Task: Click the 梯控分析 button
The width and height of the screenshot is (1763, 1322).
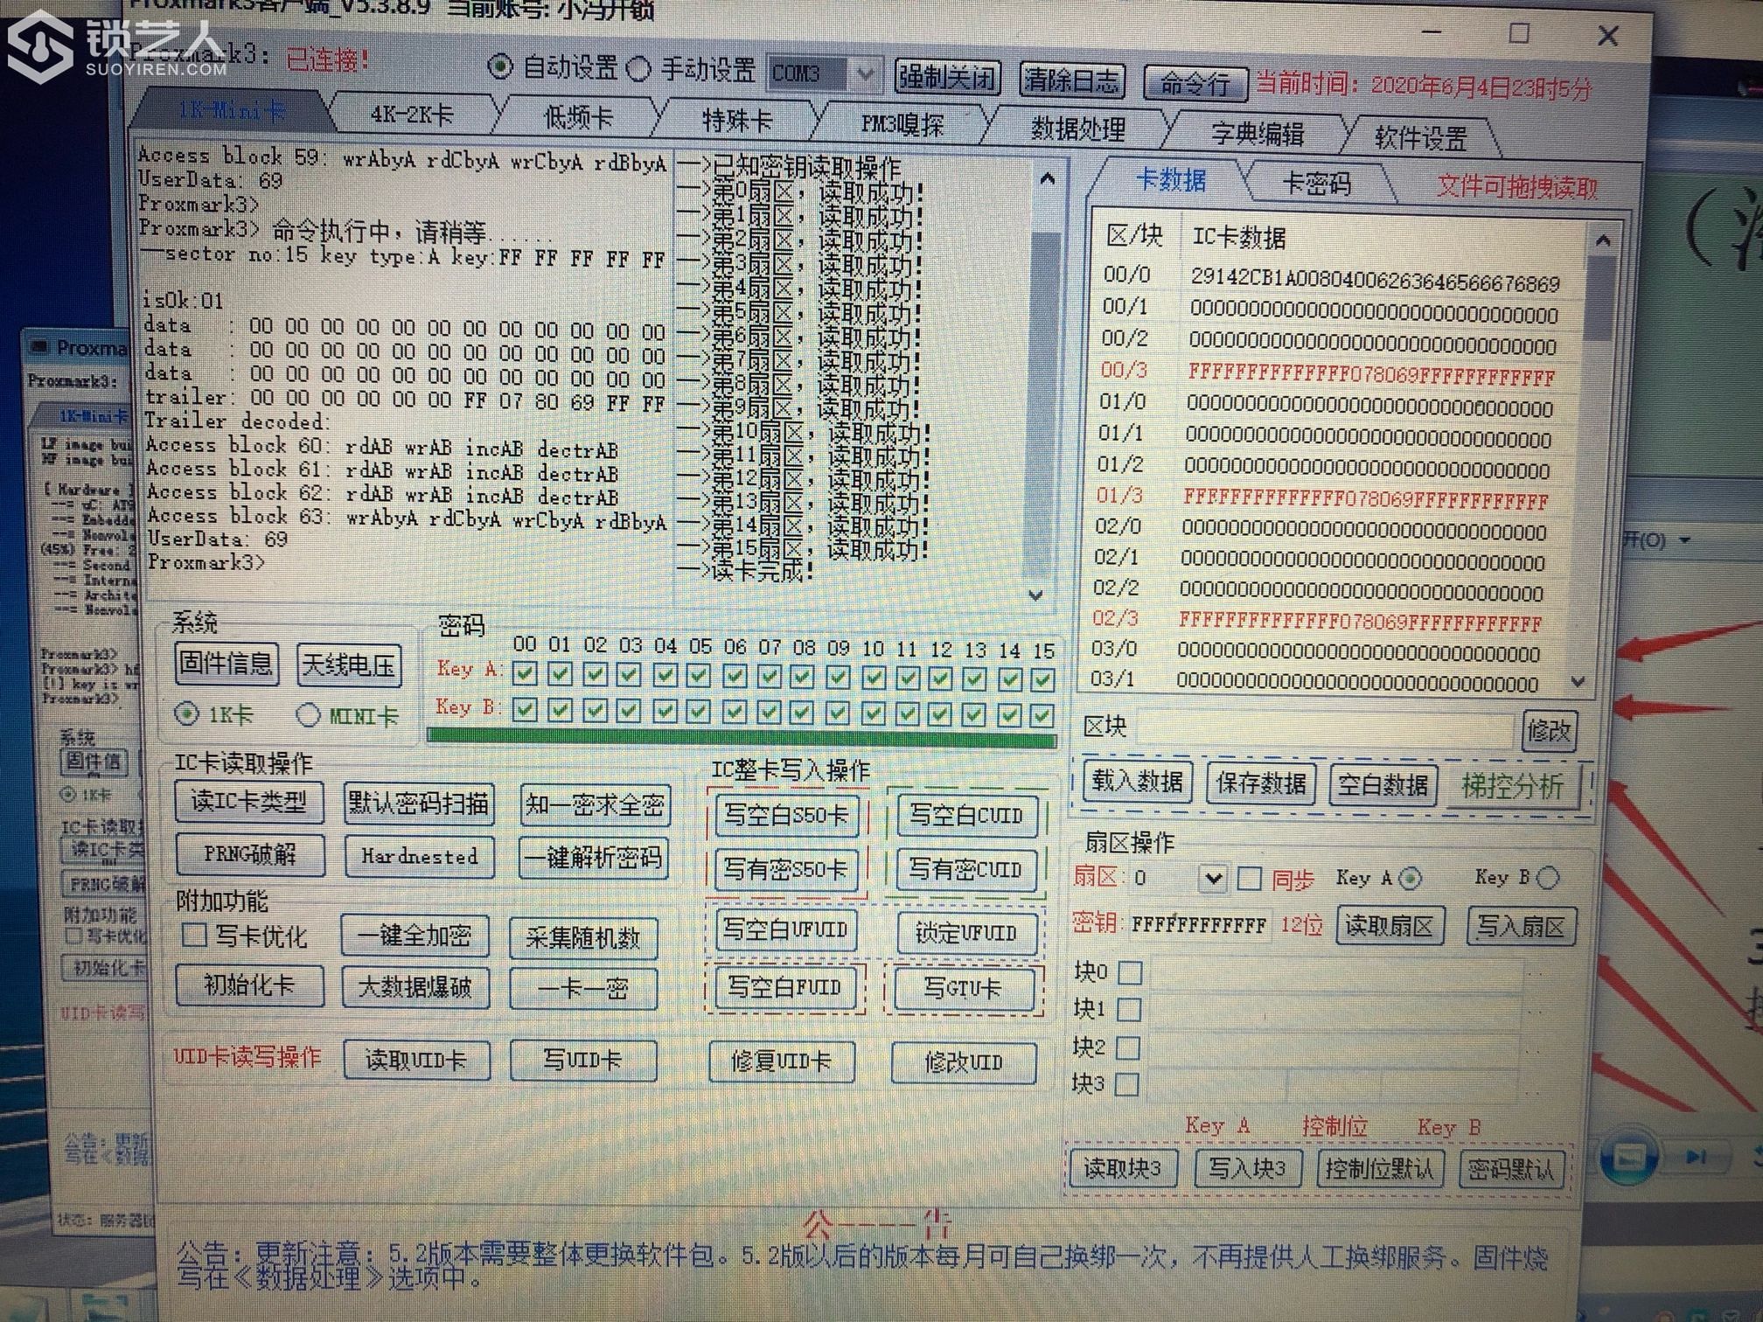Action: 1513,787
